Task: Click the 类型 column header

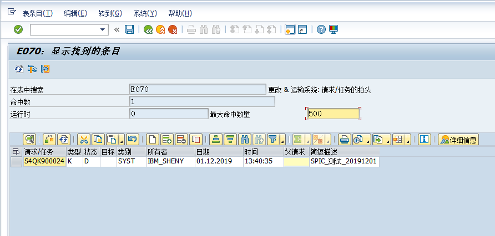Action: click(x=74, y=152)
